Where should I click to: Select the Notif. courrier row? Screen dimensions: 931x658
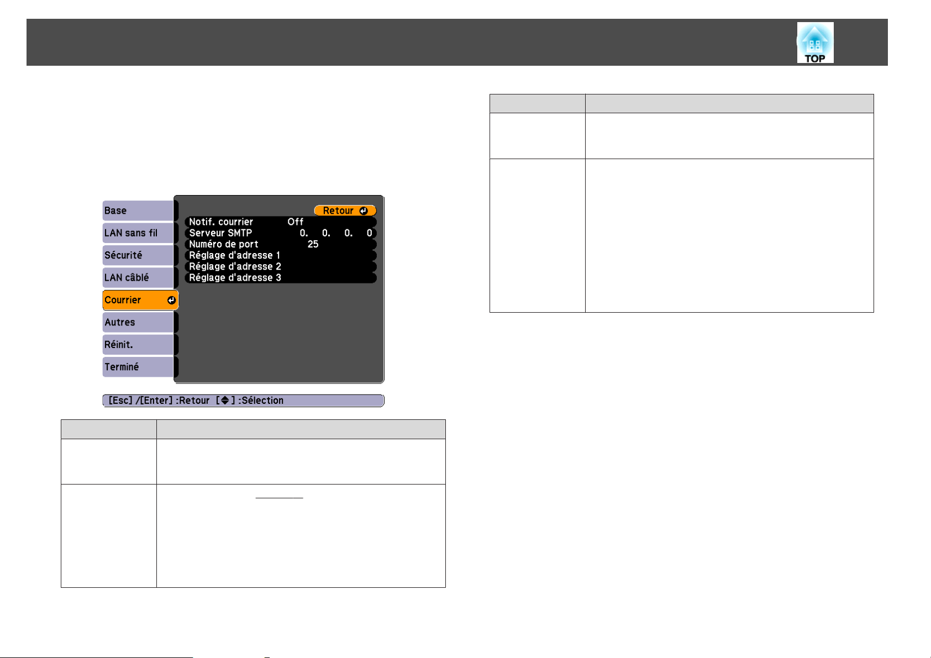point(281,222)
